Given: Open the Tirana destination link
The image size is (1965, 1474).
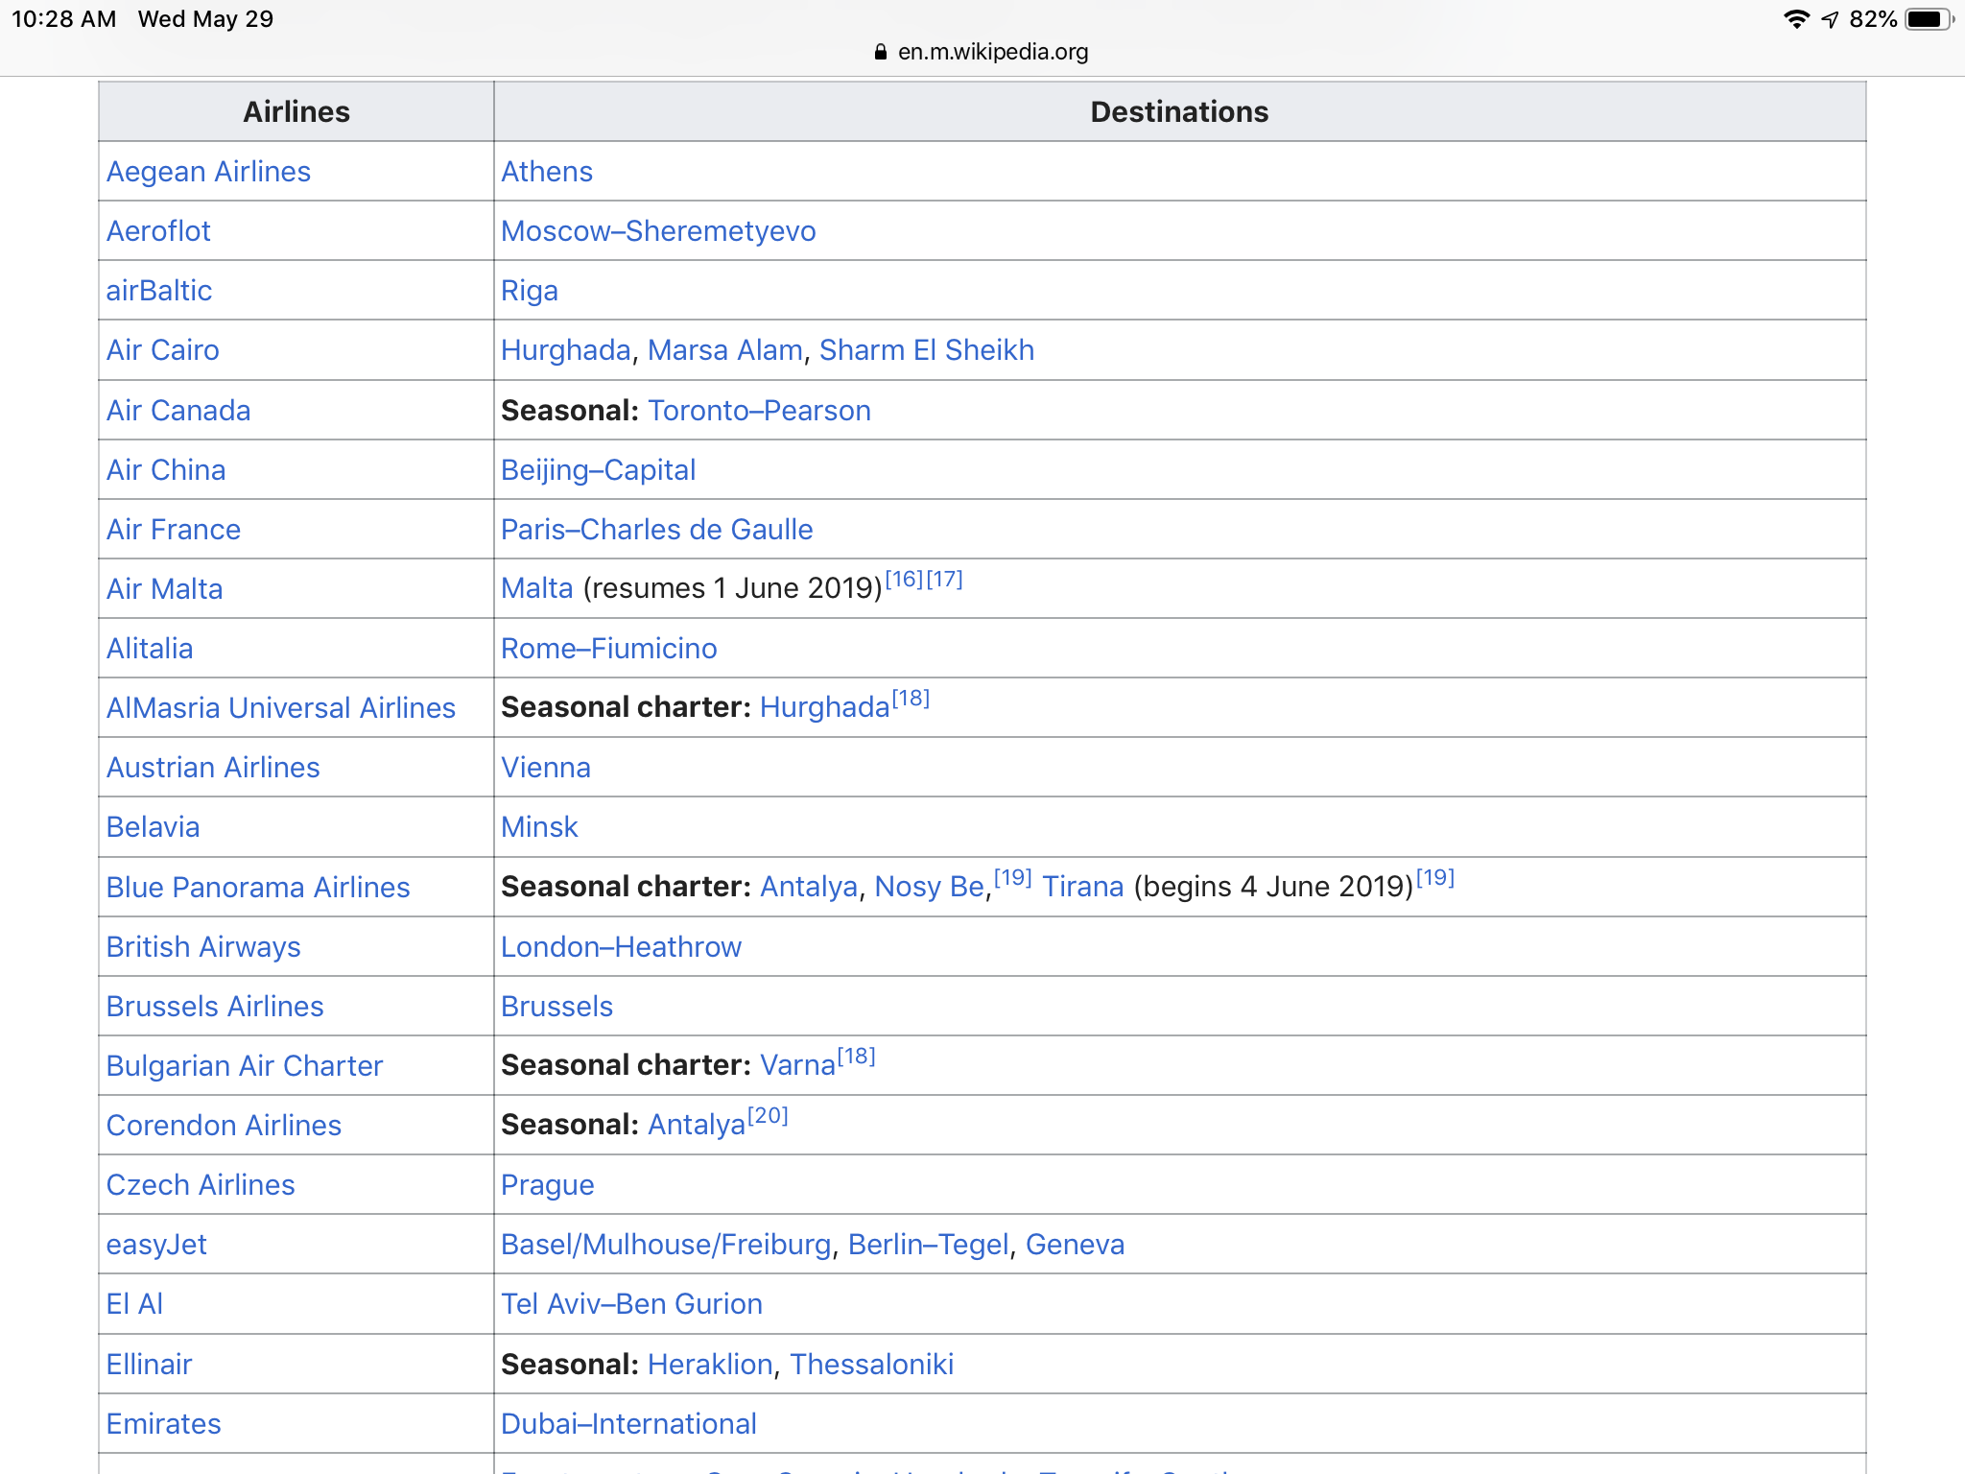Looking at the screenshot, I should (1082, 887).
